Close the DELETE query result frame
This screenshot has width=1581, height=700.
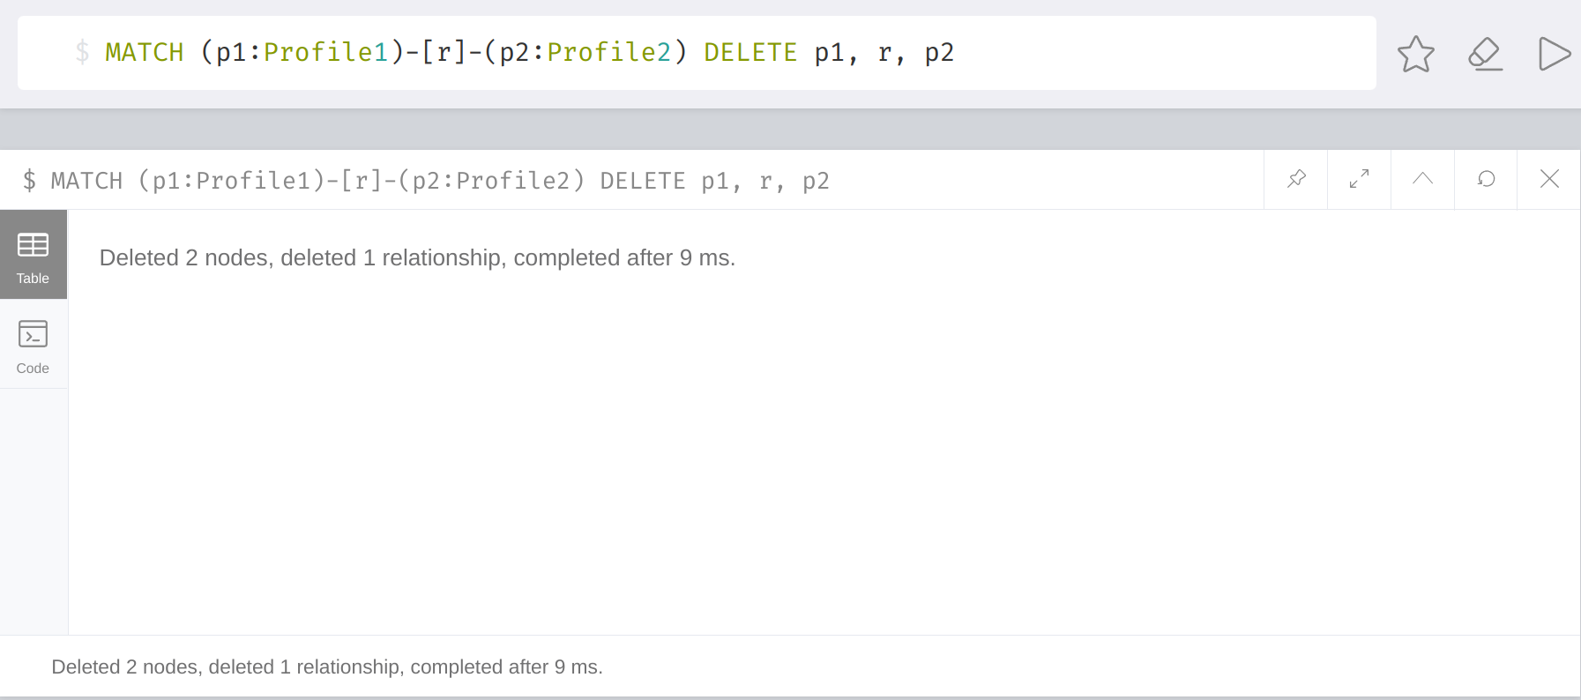1549,179
